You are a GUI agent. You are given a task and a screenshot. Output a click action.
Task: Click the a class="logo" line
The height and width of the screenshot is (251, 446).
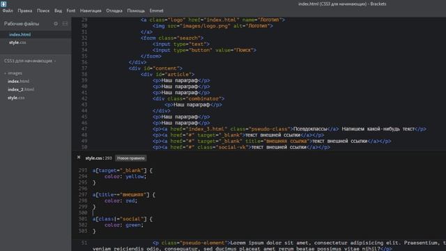(x=213, y=20)
